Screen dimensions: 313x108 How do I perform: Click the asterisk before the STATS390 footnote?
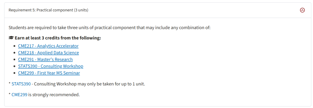[x=10, y=83]
